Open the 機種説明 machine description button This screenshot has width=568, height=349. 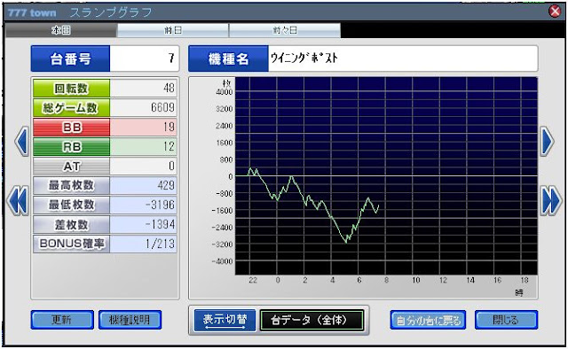[130, 320]
